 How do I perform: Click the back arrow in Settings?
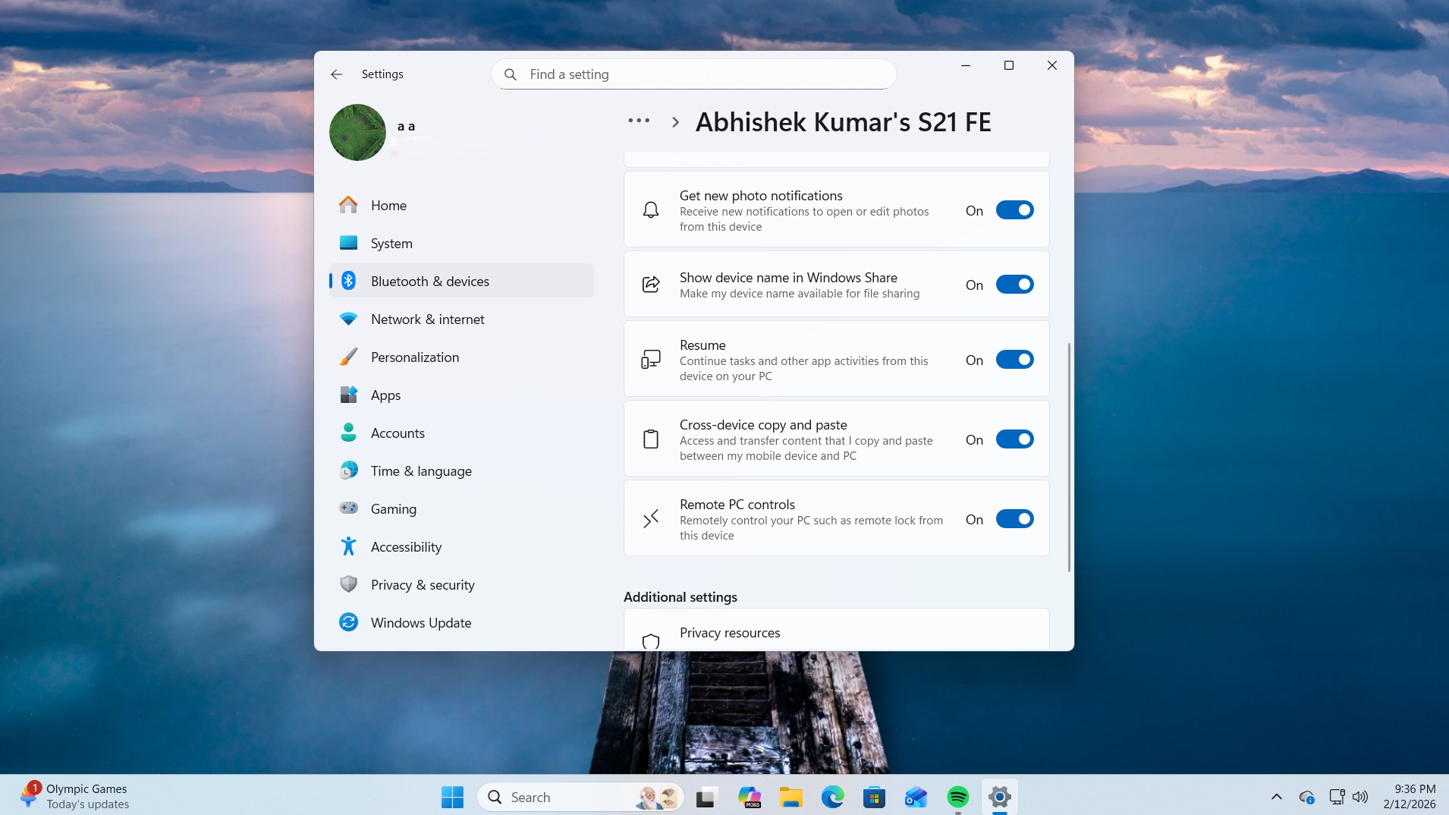pos(336,74)
